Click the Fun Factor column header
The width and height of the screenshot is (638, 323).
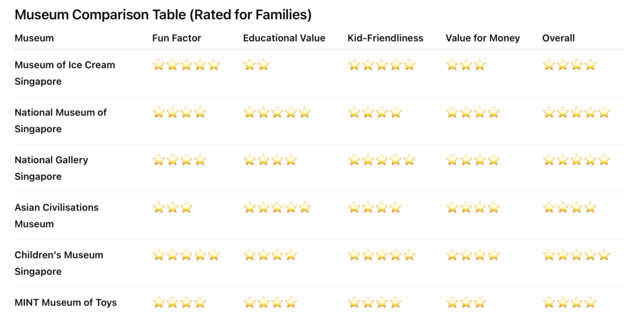coord(177,38)
